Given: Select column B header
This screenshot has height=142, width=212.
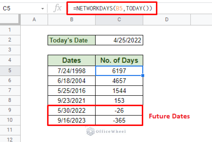Looking at the screenshot, I should 72,19.
